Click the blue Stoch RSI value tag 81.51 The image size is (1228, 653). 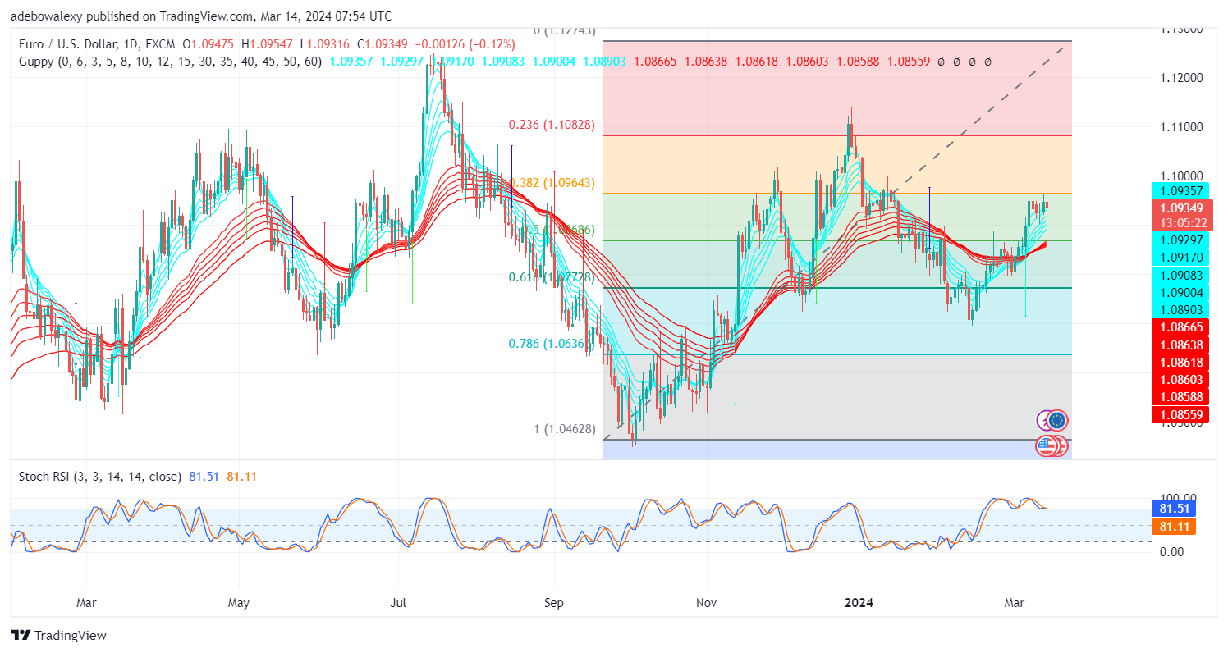point(1173,509)
